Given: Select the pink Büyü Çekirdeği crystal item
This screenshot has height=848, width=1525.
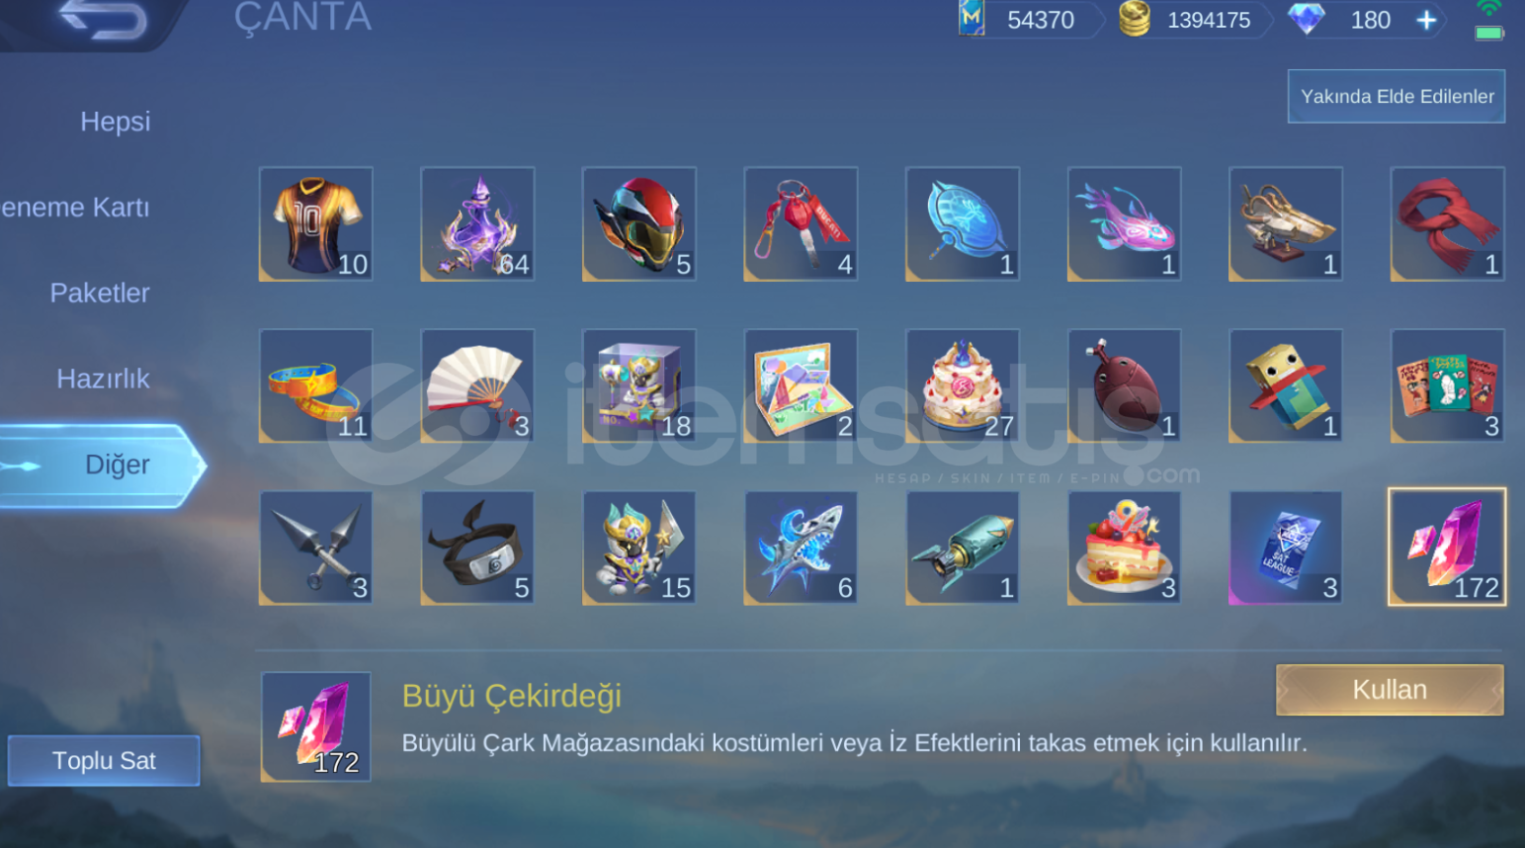Looking at the screenshot, I should (1448, 548).
